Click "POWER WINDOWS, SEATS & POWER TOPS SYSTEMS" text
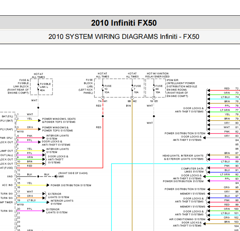 click(59, 120)
